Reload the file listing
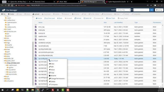The height and width of the screenshot is (92, 164). (78, 18)
